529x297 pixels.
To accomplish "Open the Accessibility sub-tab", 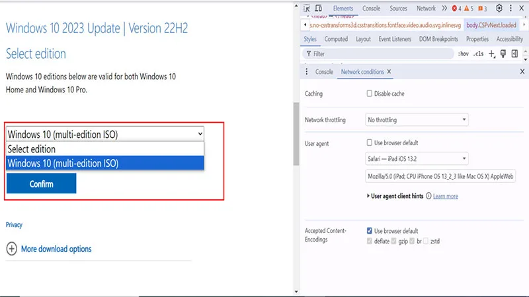I will point(509,39).
